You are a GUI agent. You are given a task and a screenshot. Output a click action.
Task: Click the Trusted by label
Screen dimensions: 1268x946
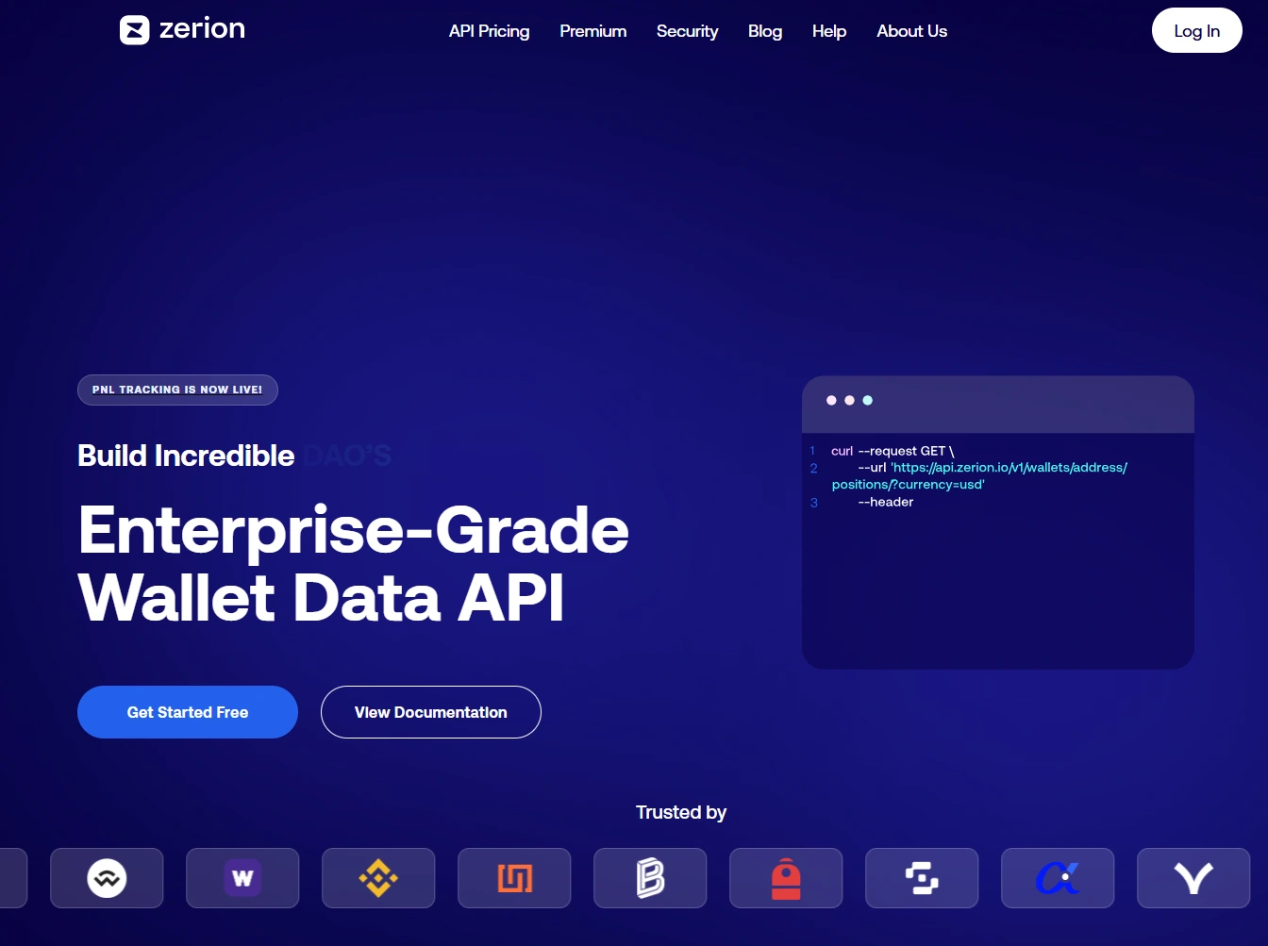pyautogui.click(x=681, y=812)
